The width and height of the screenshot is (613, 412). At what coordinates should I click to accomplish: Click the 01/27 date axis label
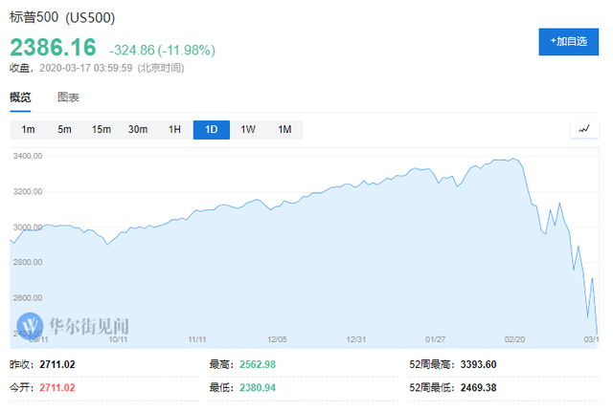coord(436,339)
